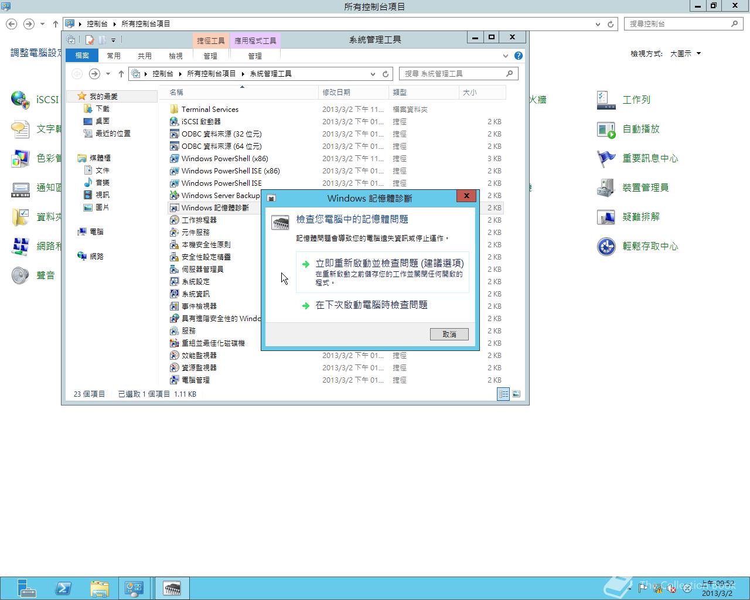Open control panel recent locations dropdown

(42, 24)
